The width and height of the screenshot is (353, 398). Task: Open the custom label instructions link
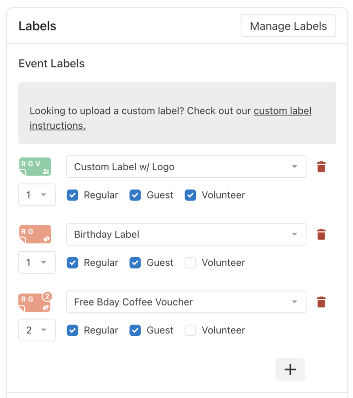[x=282, y=110]
